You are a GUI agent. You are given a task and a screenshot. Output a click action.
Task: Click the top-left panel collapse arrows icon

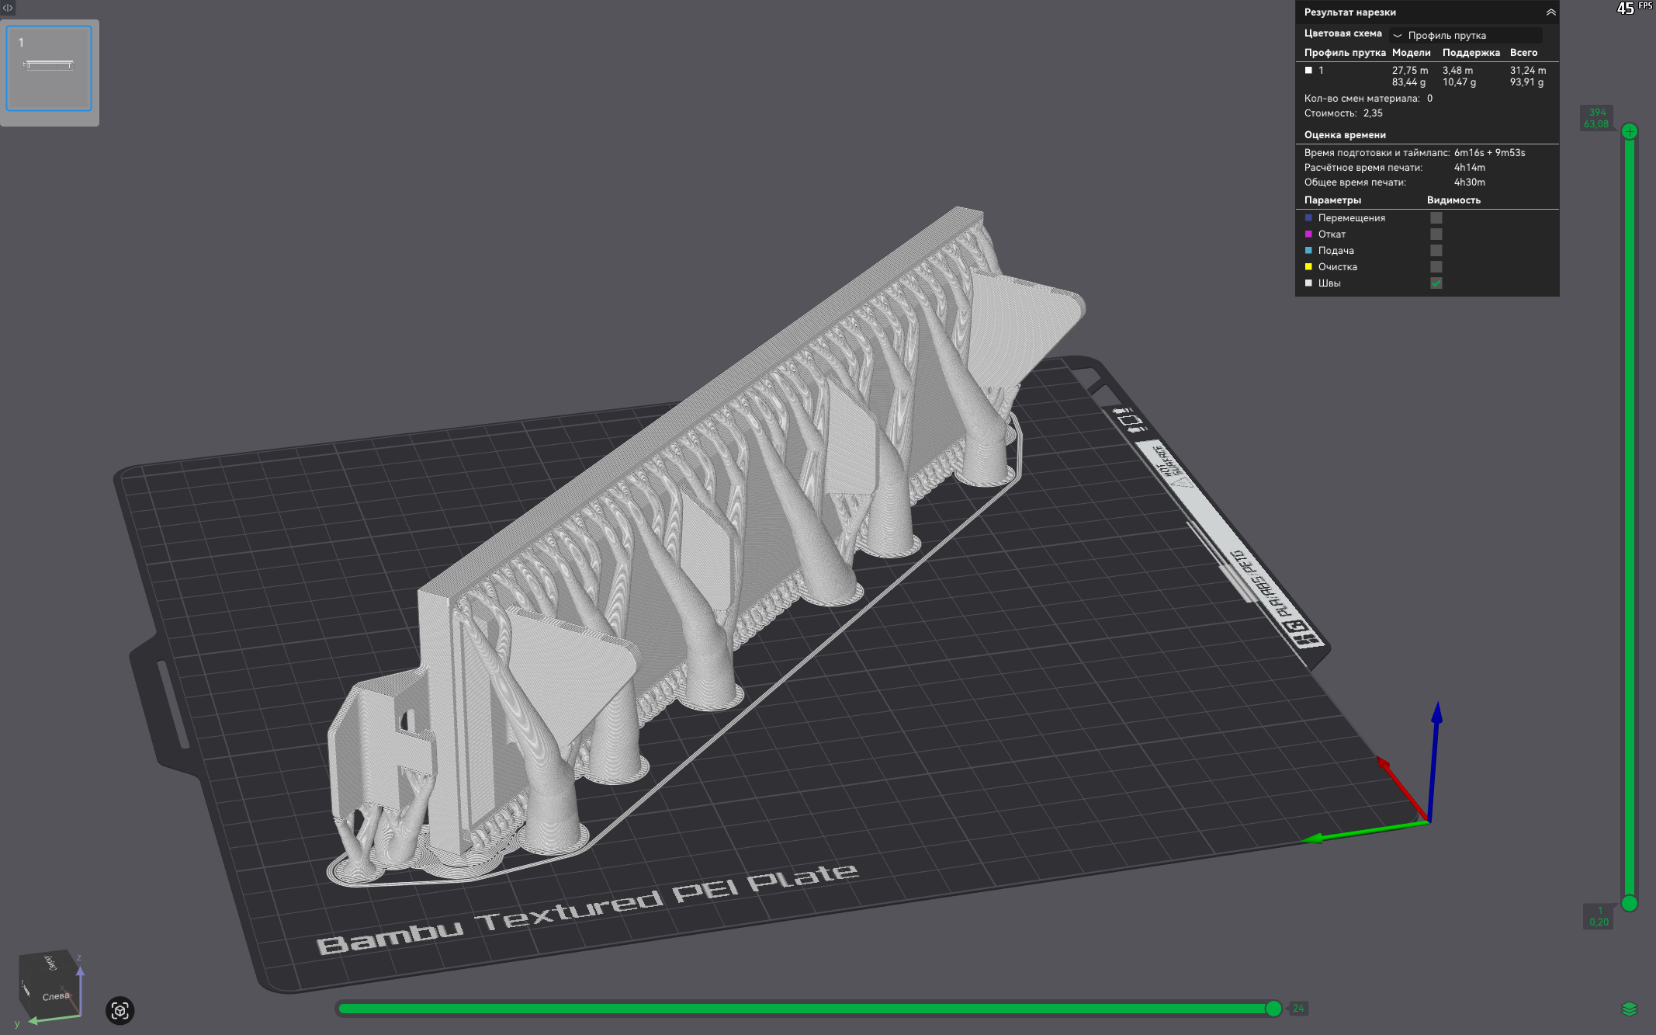[x=8, y=8]
